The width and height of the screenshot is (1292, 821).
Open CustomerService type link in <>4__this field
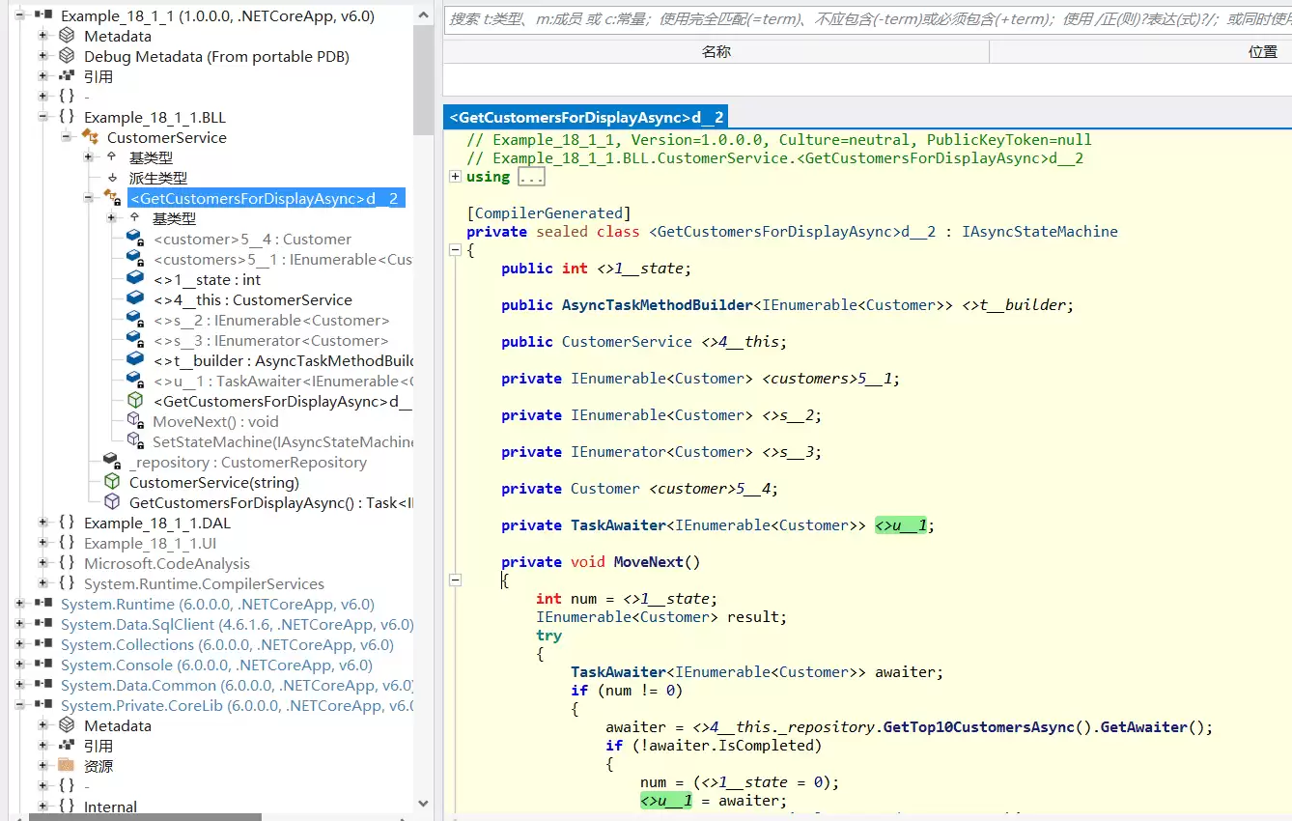[x=627, y=342]
